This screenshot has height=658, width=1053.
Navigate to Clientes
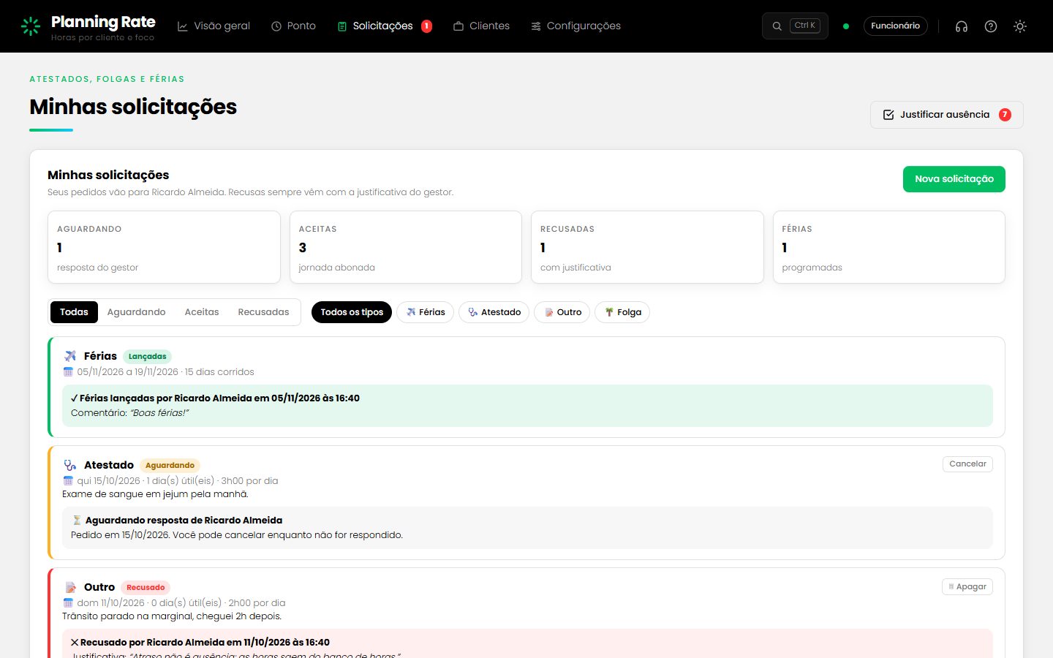click(x=481, y=26)
